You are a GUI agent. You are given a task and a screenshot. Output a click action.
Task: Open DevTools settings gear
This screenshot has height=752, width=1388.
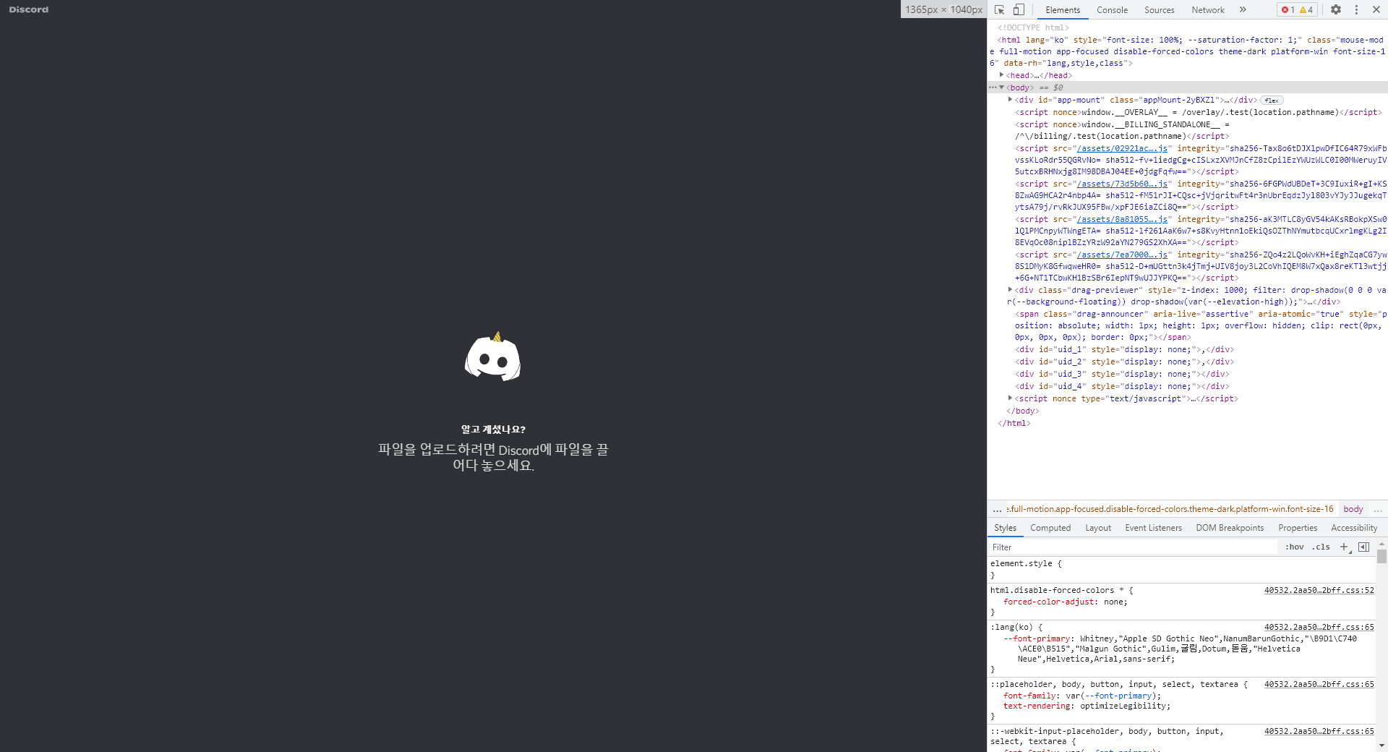point(1336,9)
